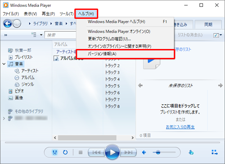This screenshot has width=225, height=164.
Task: Click the Play To device icon
Action: point(191,152)
